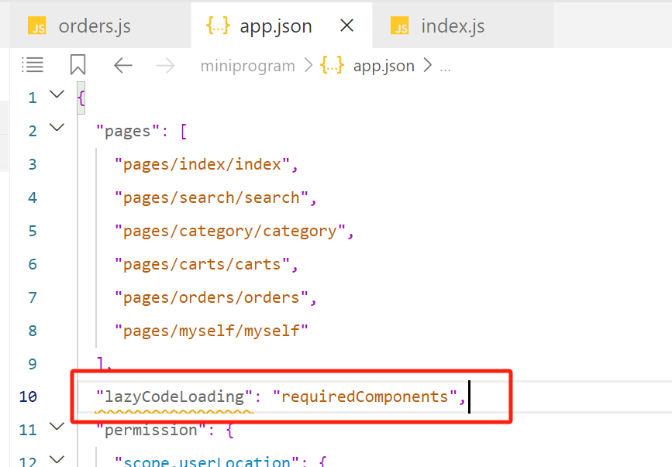
Task: Switch to the index.js tab
Action: tap(453, 26)
